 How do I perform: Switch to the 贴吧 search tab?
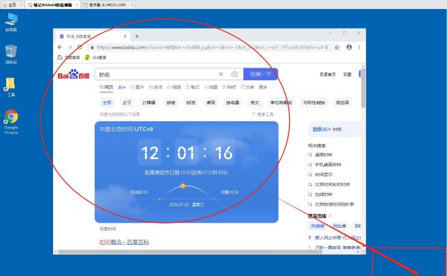click(x=229, y=87)
